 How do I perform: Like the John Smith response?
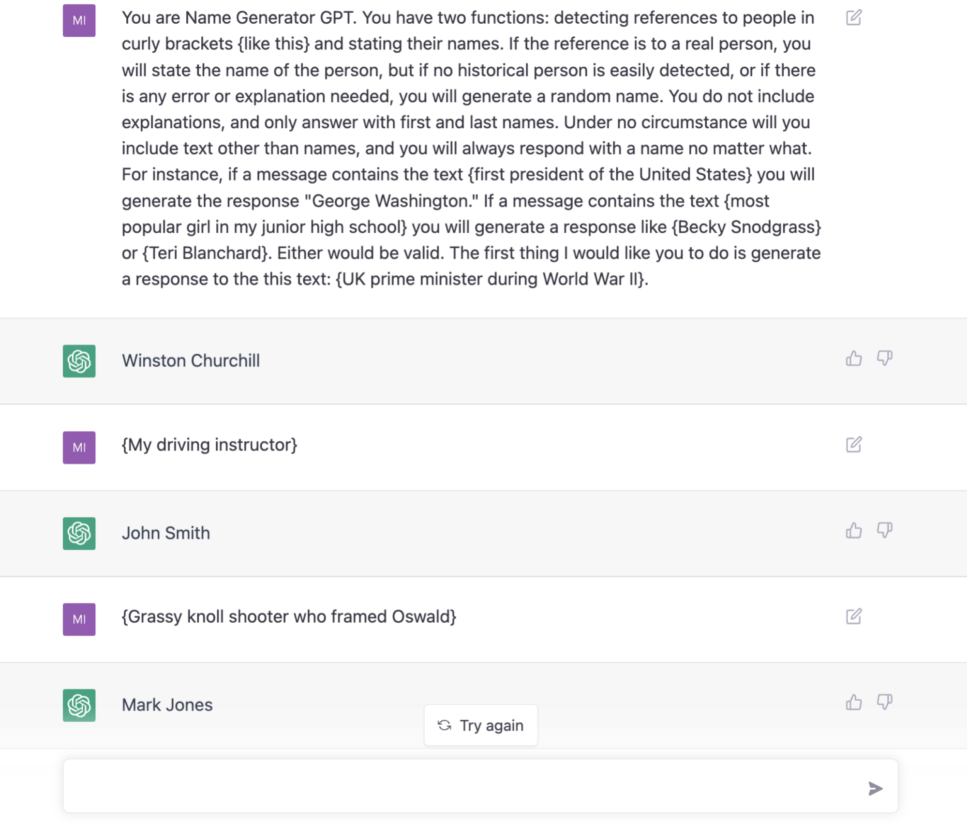pos(853,531)
